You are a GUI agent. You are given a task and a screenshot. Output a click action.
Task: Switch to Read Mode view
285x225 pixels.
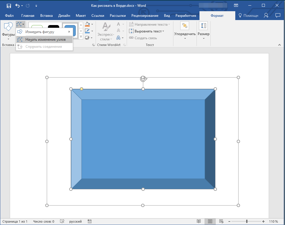[199, 221]
